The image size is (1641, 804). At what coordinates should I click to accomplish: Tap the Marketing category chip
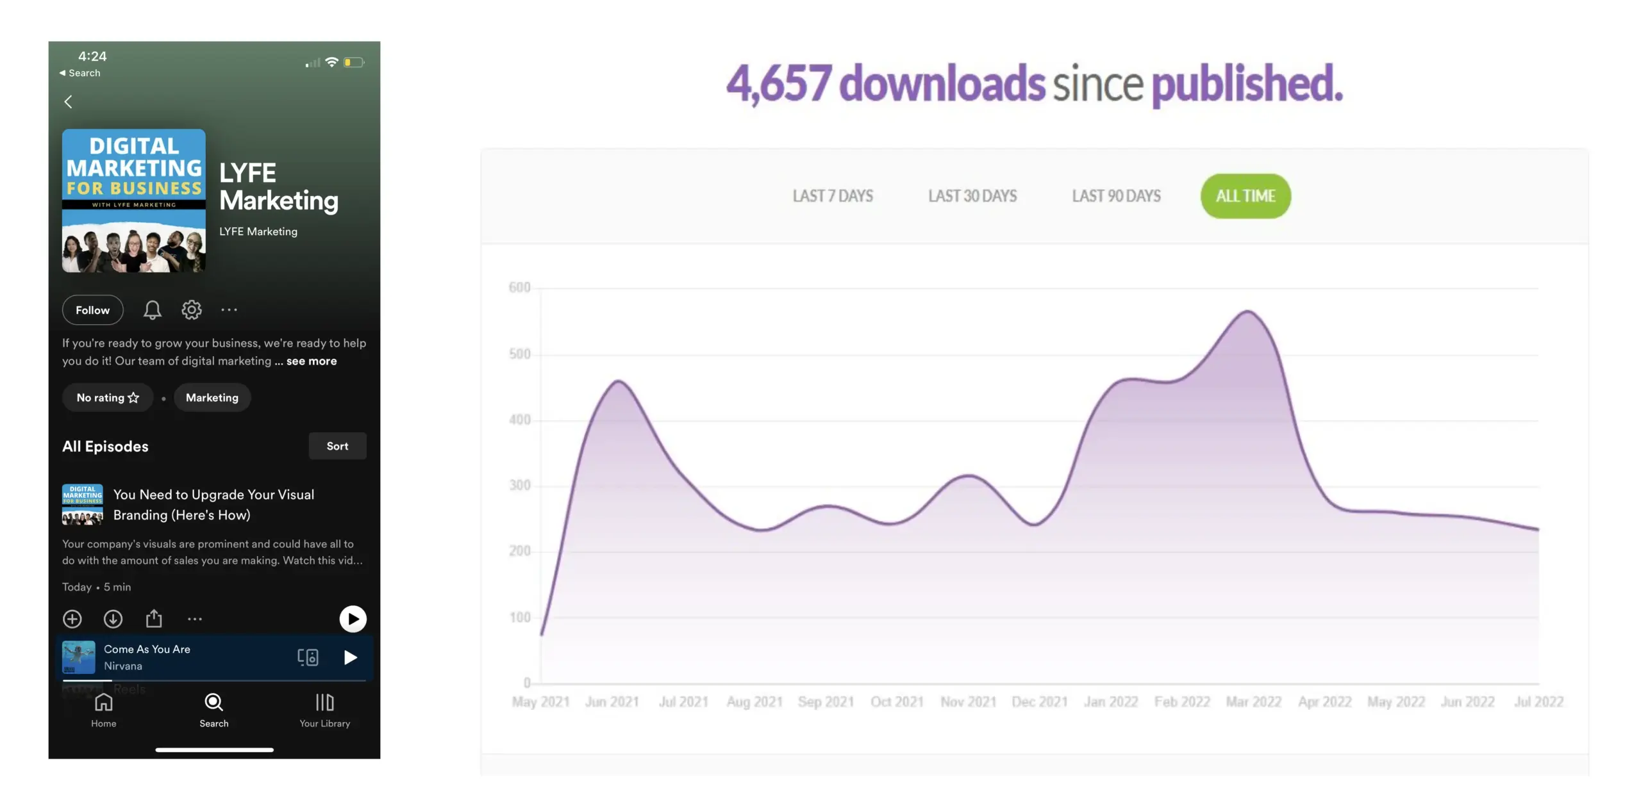pos(212,398)
